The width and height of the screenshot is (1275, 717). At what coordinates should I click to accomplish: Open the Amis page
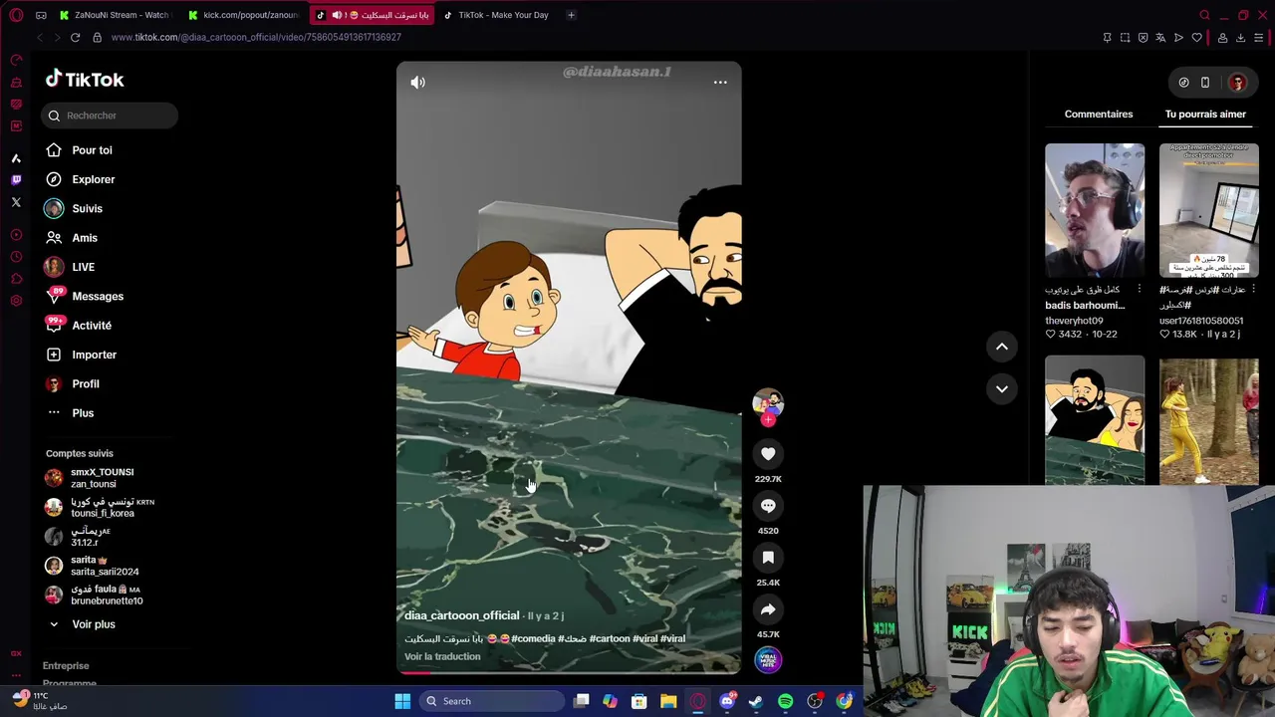(72, 238)
